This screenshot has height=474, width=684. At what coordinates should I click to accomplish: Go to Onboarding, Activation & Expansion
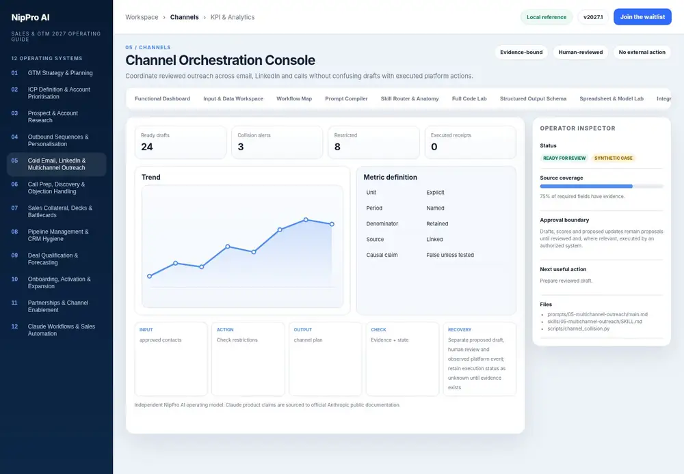point(56,282)
